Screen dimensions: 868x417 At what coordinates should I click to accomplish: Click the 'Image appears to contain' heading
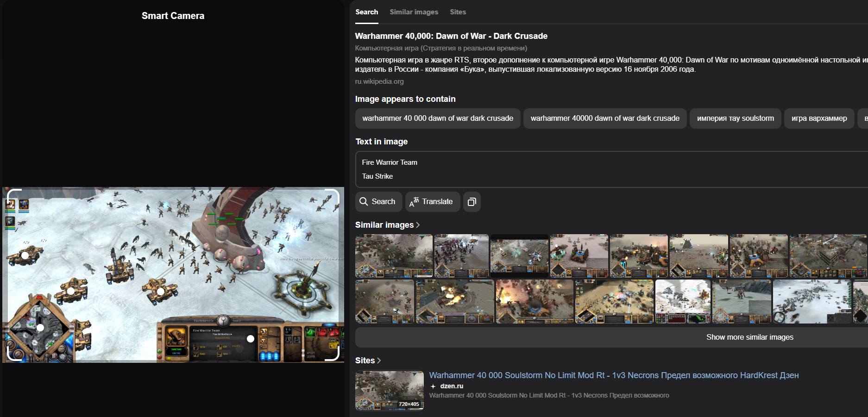(x=405, y=99)
